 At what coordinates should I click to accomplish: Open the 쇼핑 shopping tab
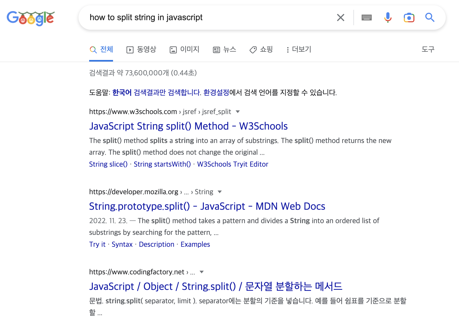[261, 50]
